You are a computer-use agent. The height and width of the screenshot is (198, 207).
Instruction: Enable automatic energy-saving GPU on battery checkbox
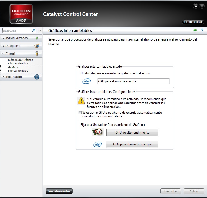(80, 113)
